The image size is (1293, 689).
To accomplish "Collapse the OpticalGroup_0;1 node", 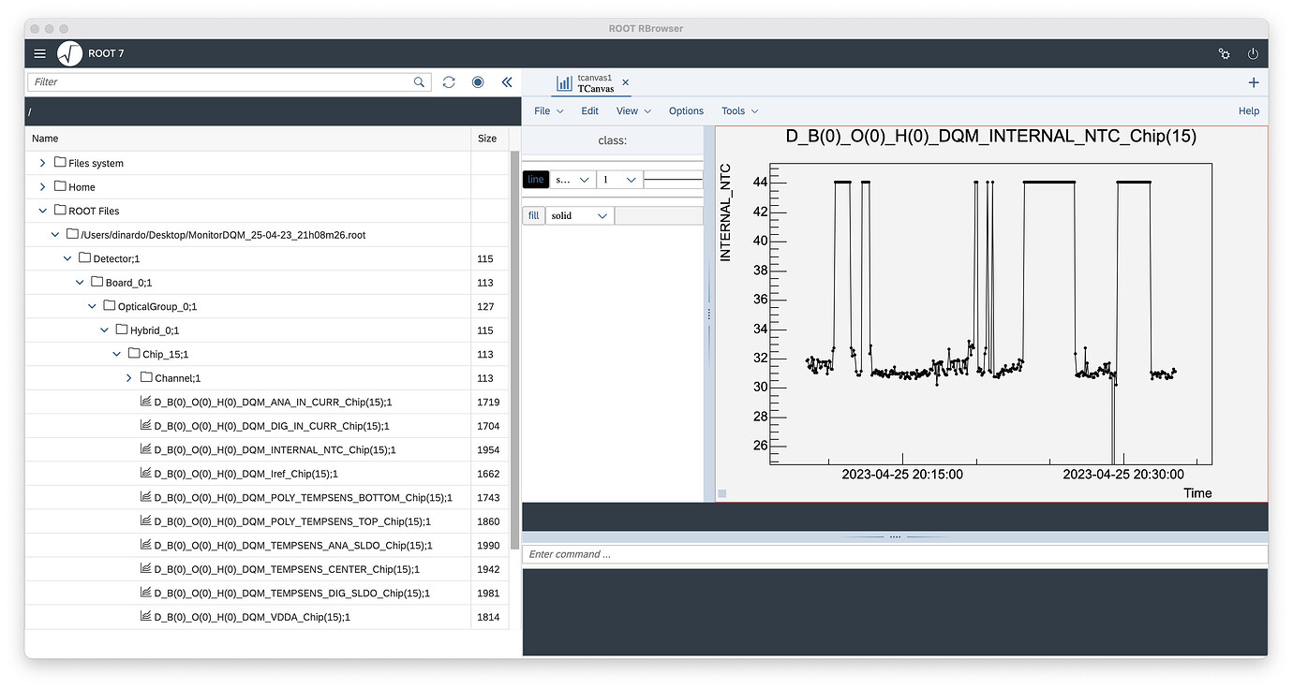I will point(92,306).
